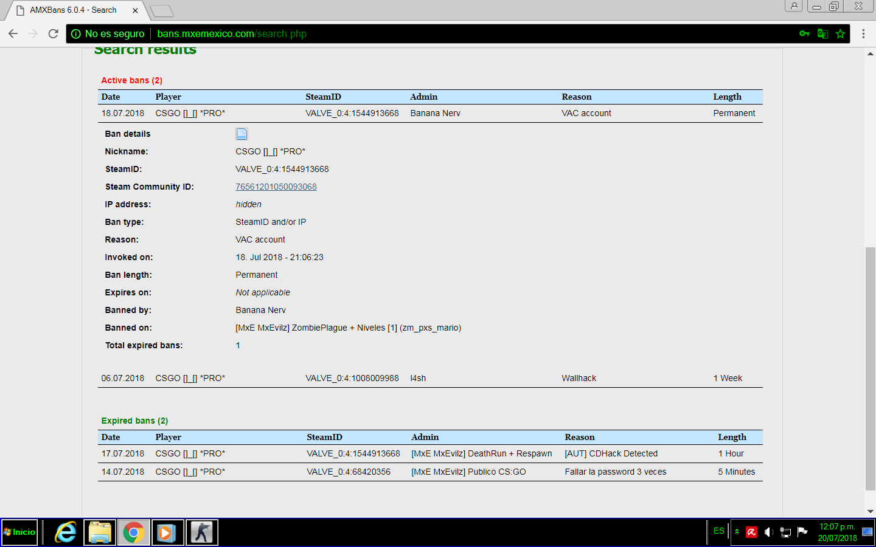Screen dimensions: 876x547
Task: Click the Banned on server name text
Action: (x=348, y=328)
